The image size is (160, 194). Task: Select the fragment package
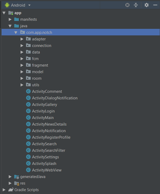coord(40,65)
